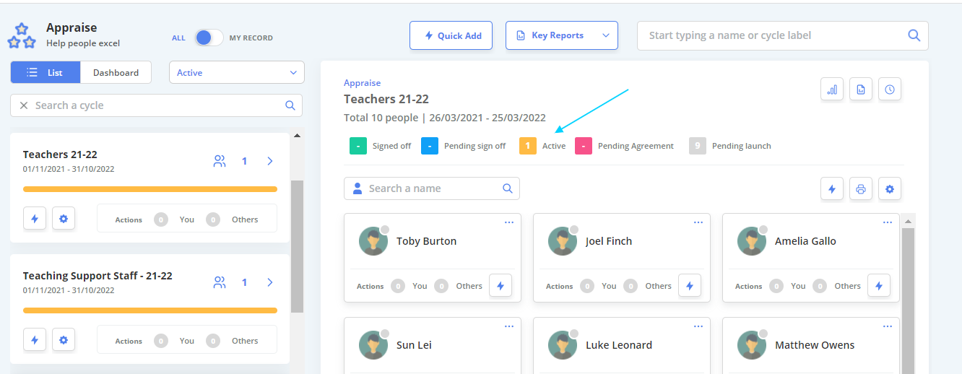Click the magnifier icon in cycle search
Screen dimensions: 962x374
pos(290,105)
